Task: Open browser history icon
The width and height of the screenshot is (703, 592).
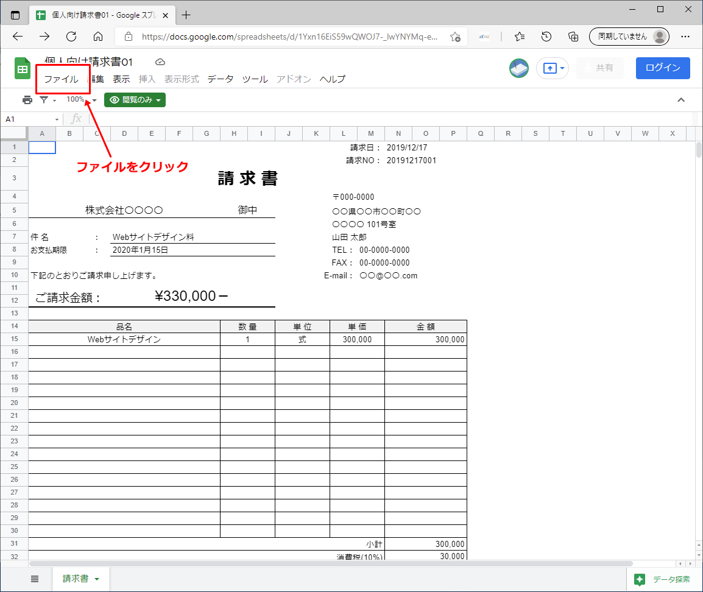Action: [x=546, y=37]
